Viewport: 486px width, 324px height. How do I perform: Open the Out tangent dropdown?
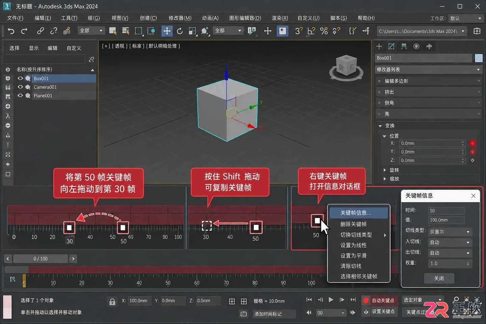click(450, 253)
